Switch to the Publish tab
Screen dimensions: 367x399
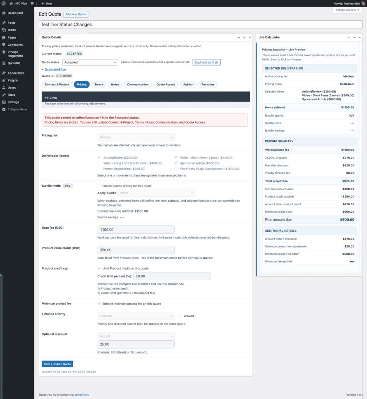coord(188,85)
